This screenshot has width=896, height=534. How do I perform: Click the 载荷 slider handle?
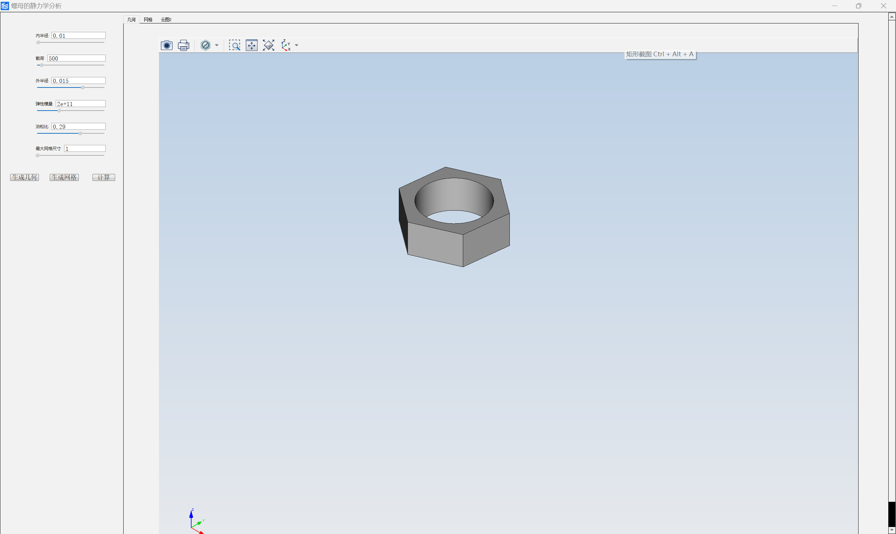(x=42, y=65)
